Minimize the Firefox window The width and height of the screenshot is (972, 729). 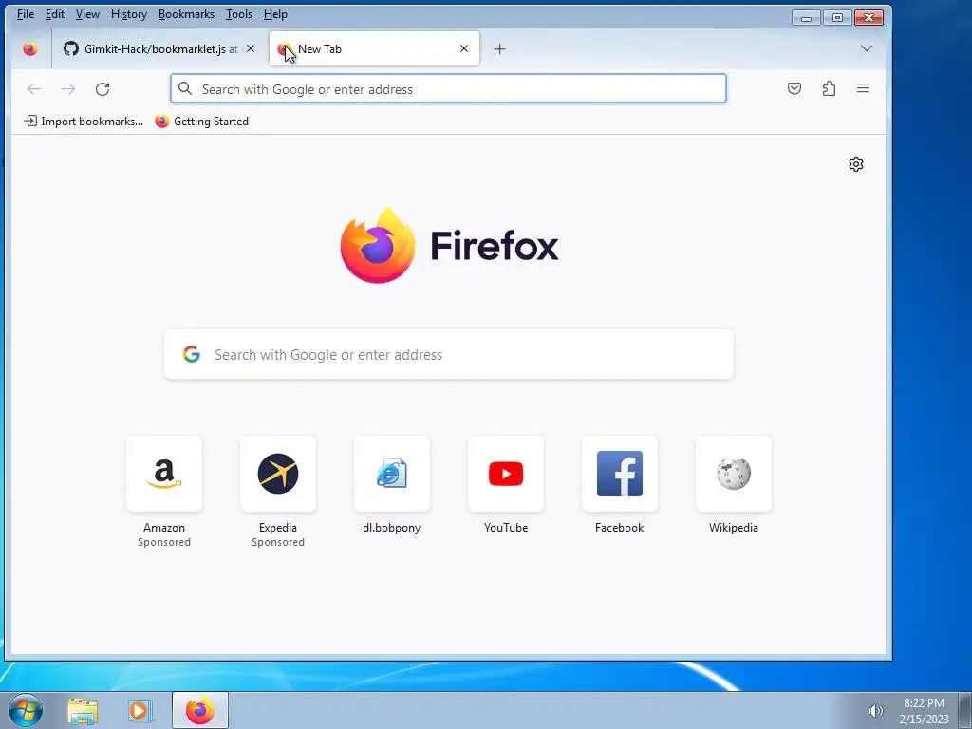coord(807,17)
